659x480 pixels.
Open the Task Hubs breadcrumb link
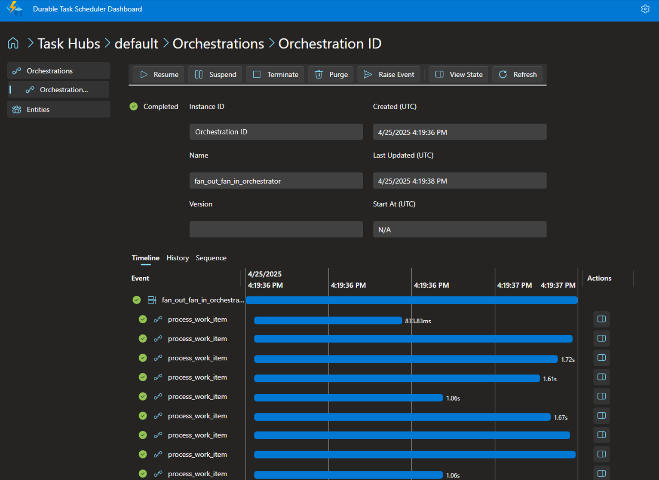tap(68, 43)
